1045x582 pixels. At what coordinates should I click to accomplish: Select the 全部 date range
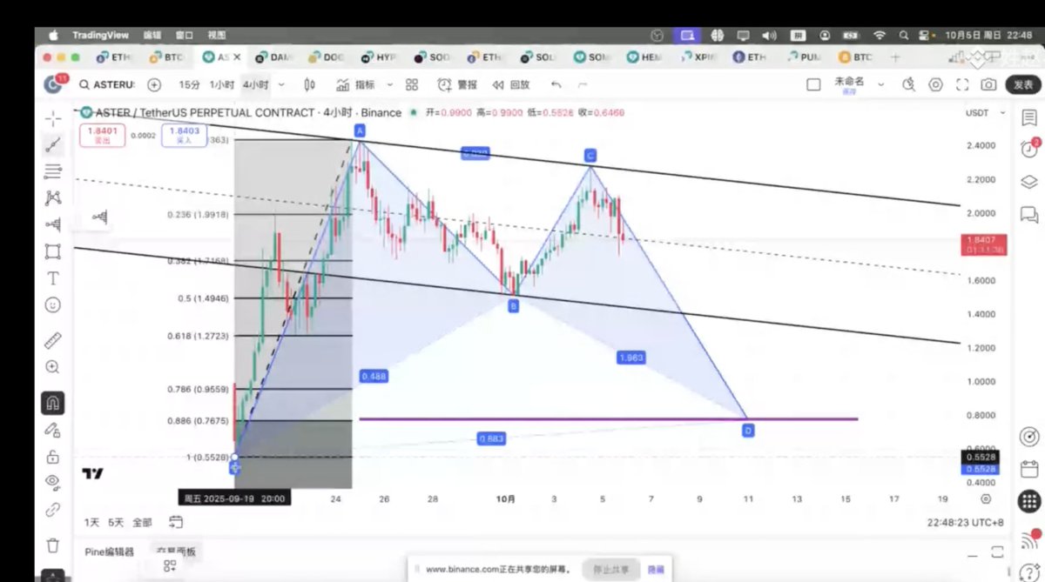click(x=142, y=523)
